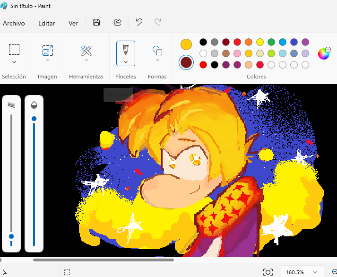Viewport: 337px width, 277px height.
Task: Pick the gold swatch in second row
Action: [249, 53]
